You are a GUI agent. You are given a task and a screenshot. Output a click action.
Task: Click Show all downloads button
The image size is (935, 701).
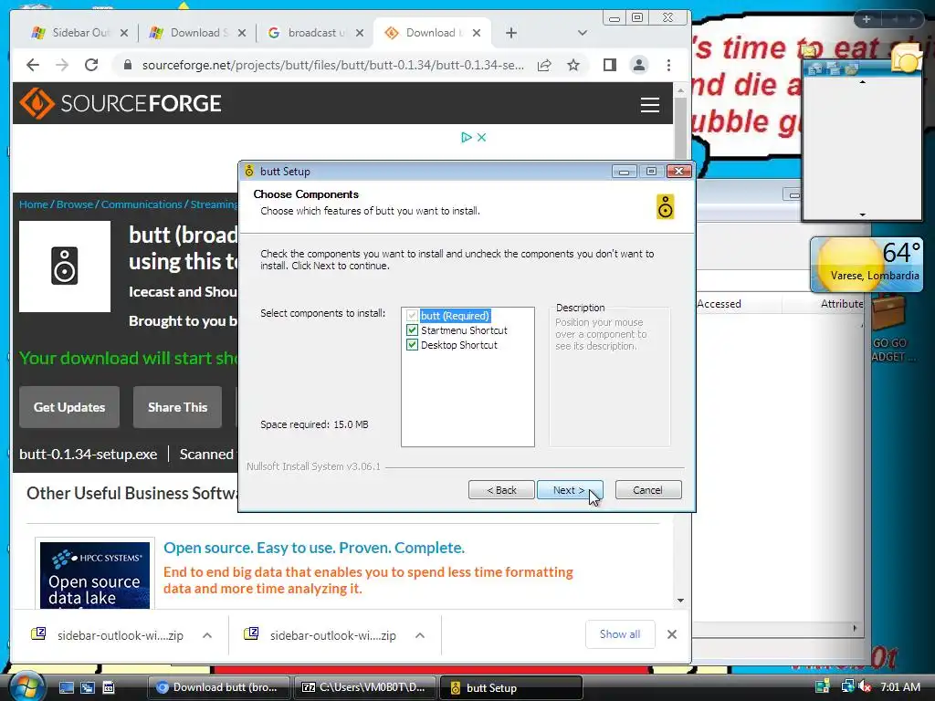(620, 634)
